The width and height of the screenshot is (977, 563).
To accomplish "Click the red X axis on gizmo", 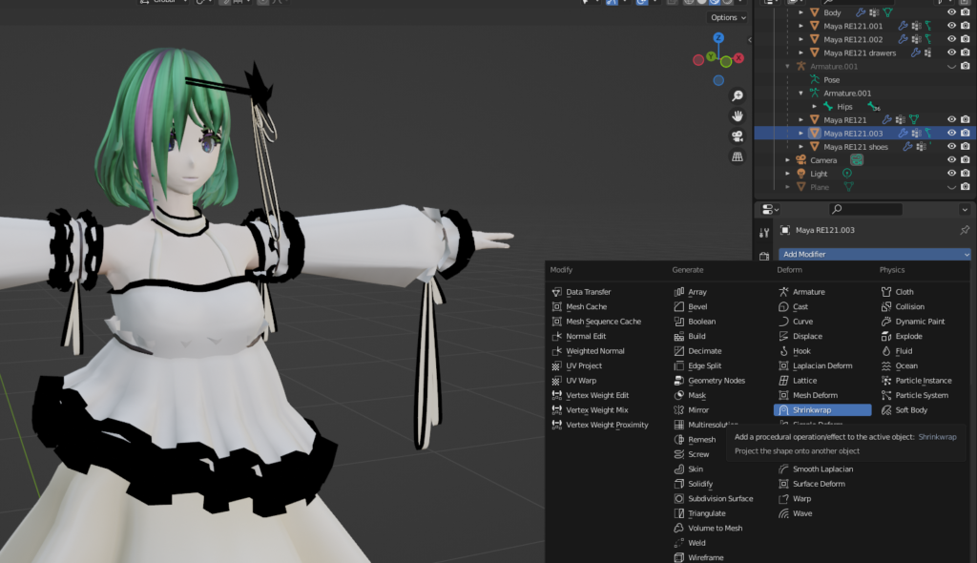I will tap(739, 58).
